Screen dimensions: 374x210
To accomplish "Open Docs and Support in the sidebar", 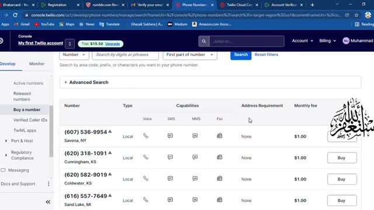I will point(18,184).
